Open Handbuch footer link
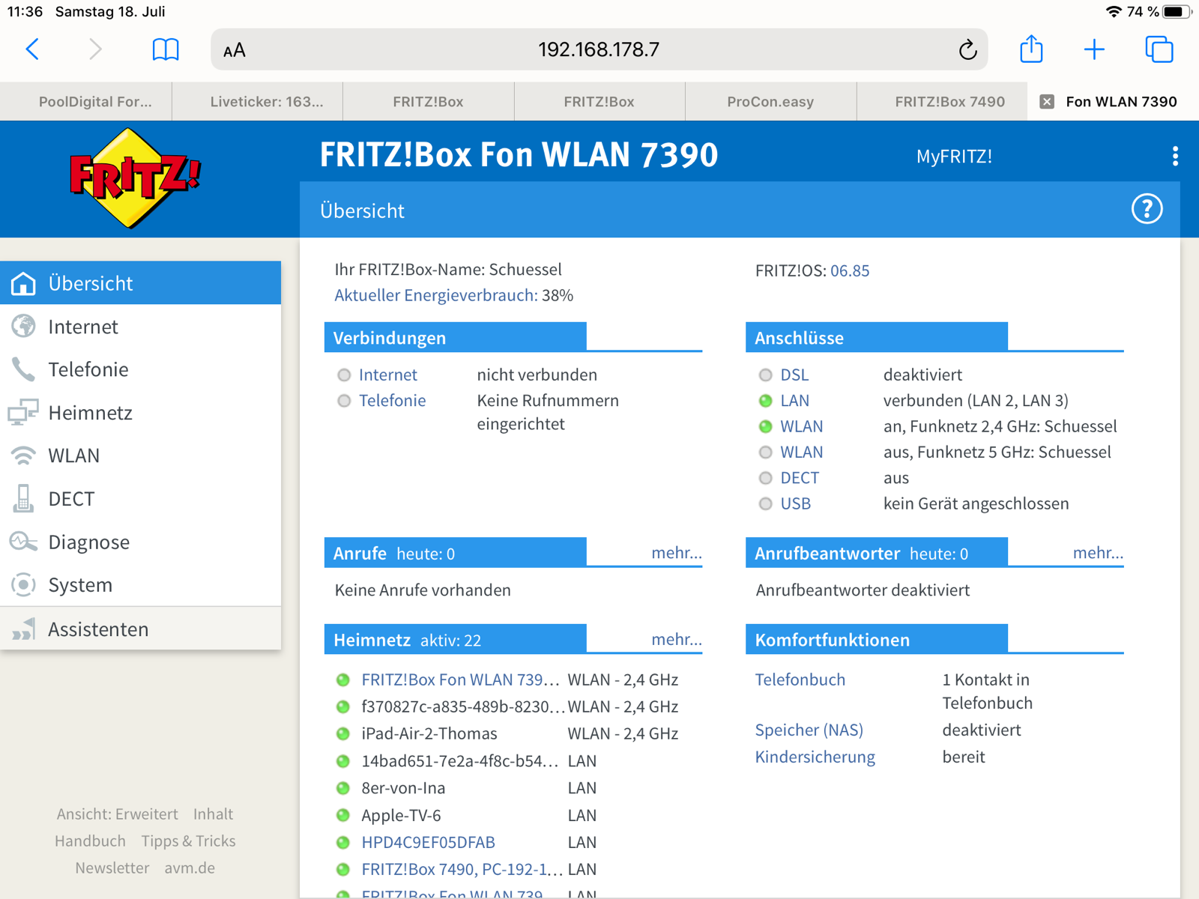The height and width of the screenshot is (899, 1199). click(90, 841)
